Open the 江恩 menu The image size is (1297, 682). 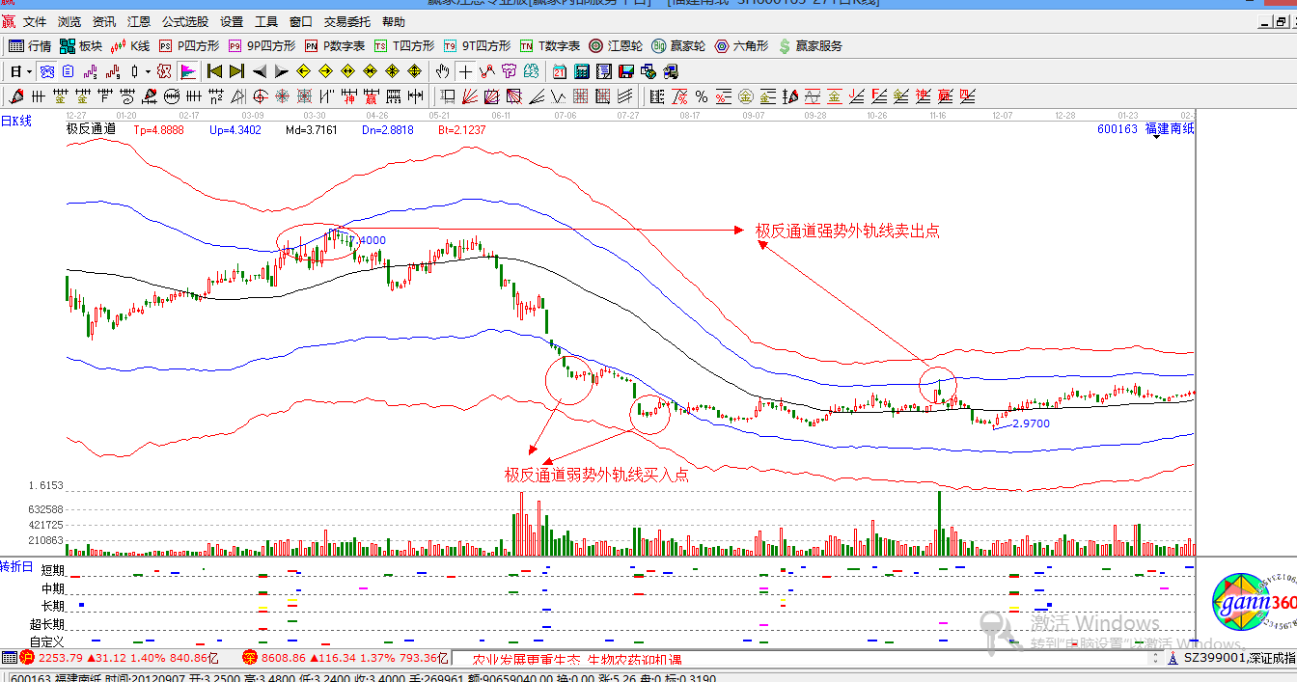pyautogui.click(x=138, y=21)
